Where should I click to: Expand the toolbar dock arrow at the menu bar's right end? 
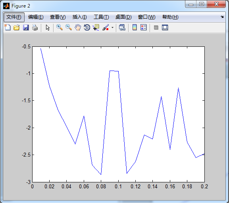click(222, 17)
